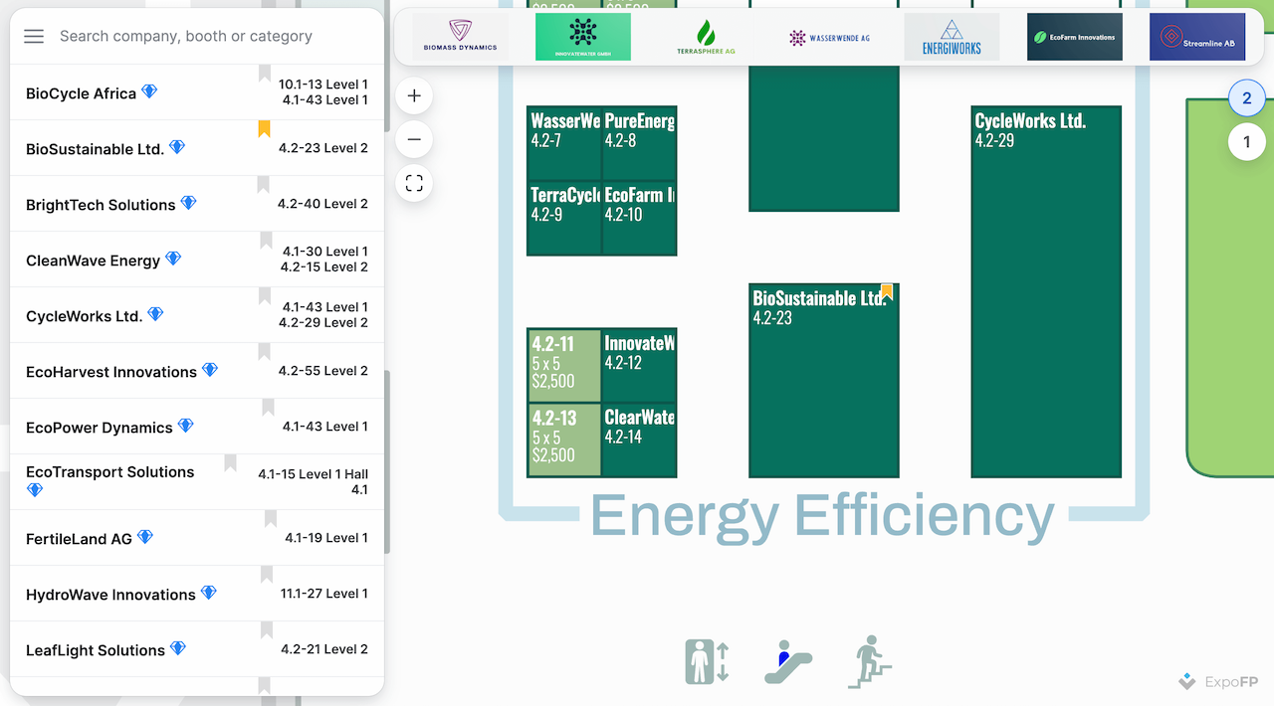Click the Biomass Dynamics sponsor logo
Viewport: 1274px width, 706px height.
[460, 38]
